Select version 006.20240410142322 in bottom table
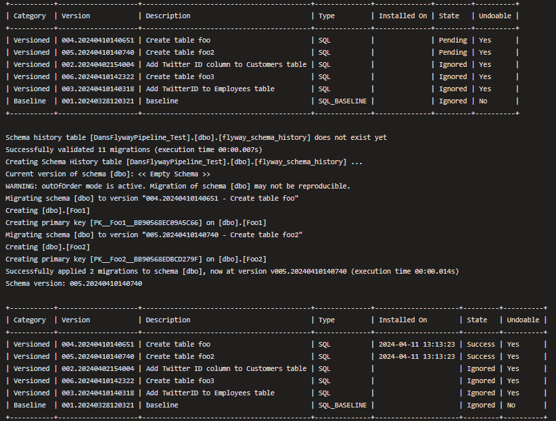This screenshot has height=421, width=556. [x=98, y=380]
